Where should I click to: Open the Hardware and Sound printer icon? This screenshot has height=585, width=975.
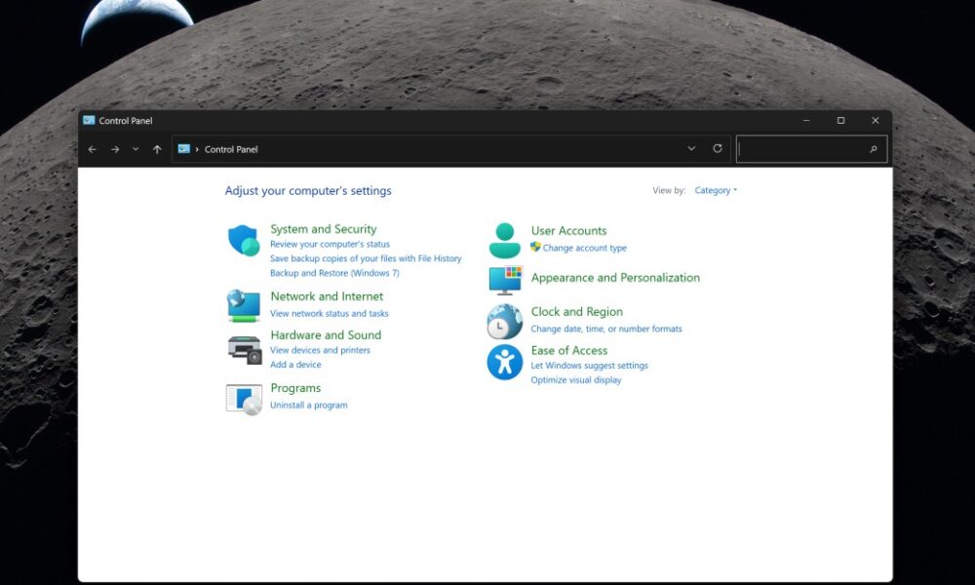tap(245, 349)
